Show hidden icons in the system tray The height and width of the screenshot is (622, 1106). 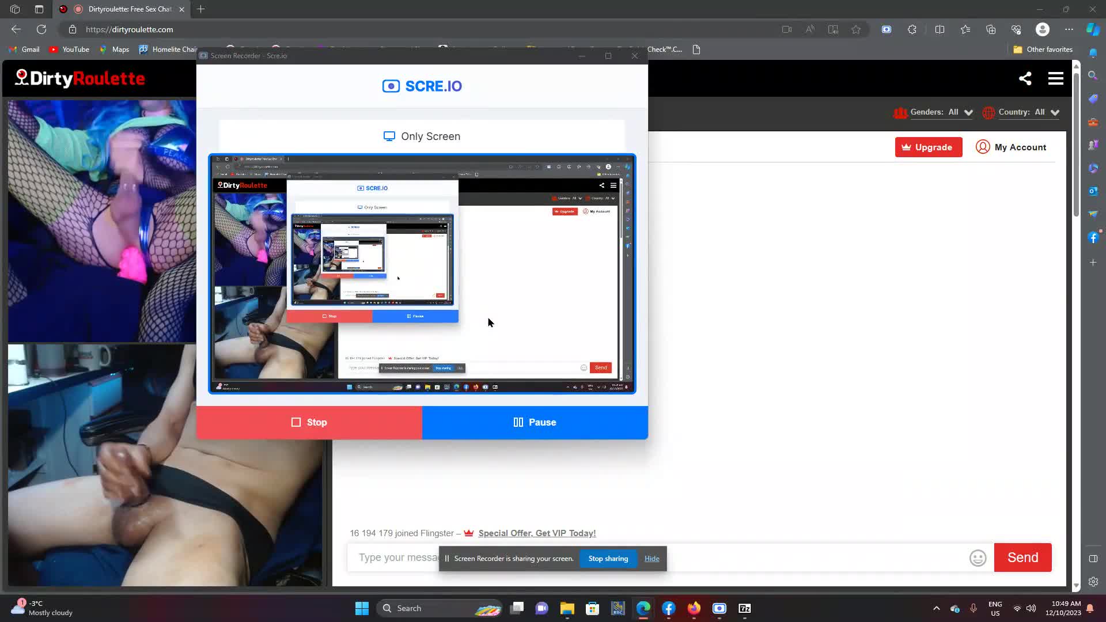[936, 608]
